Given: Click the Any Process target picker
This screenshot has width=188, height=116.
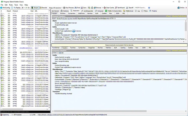Looking at the screenshot, I should [68, 8].
